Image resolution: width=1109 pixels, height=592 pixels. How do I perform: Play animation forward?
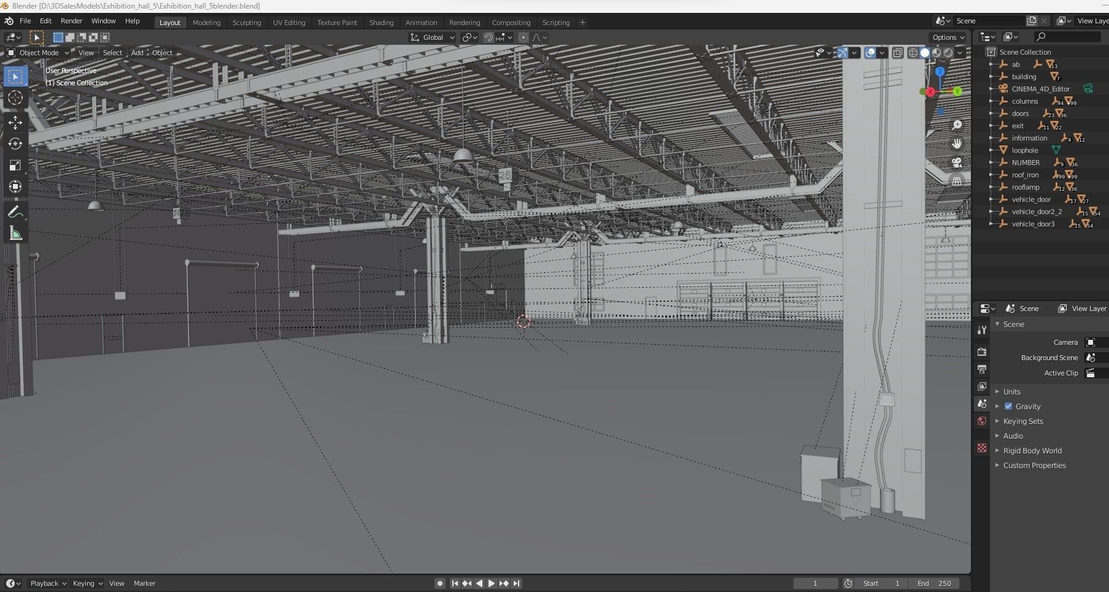coord(491,583)
